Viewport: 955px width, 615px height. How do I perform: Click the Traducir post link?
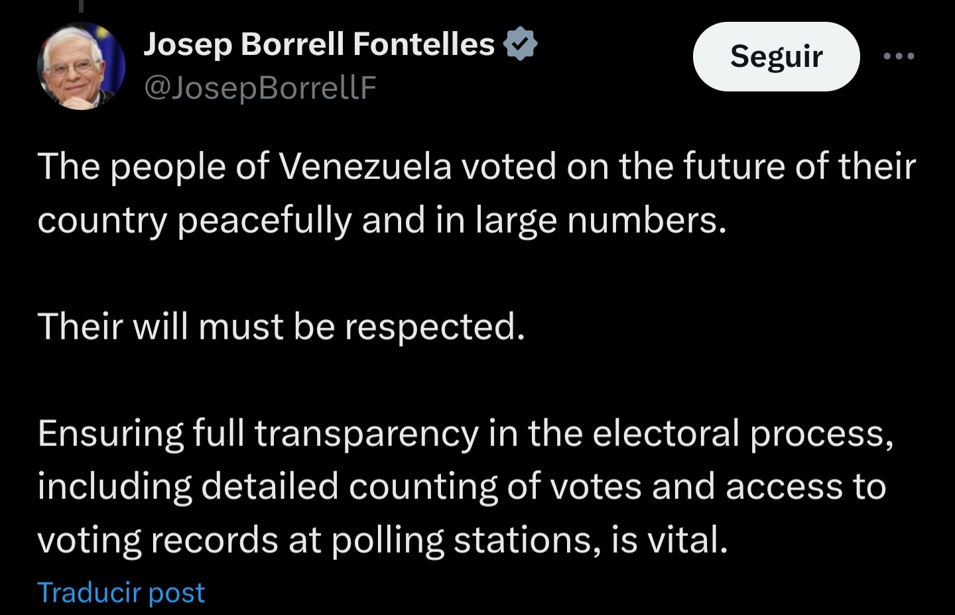coord(121,592)
